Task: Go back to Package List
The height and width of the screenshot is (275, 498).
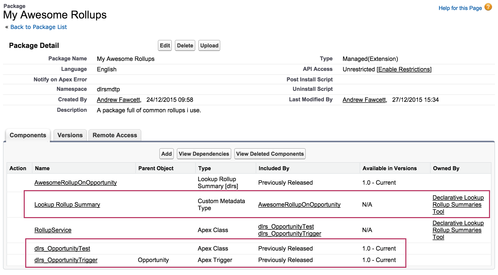Action: [38, 27]
